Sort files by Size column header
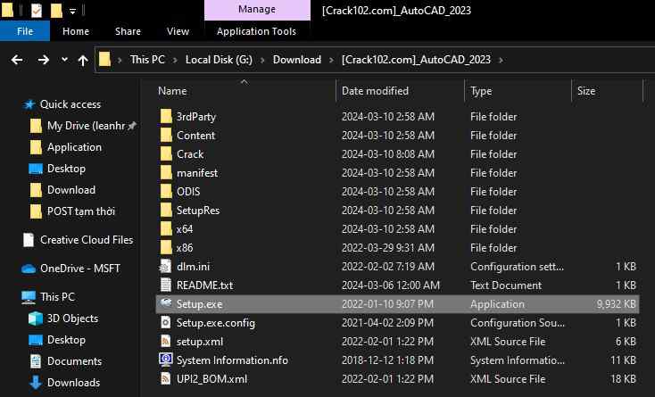Viewport: 655px width, 397px height. [x=586, y=91]
